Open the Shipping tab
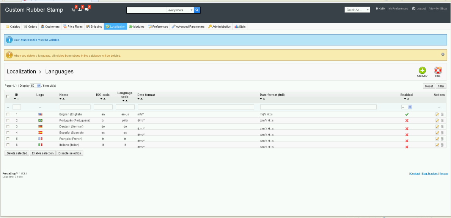This screenshot has width=451, height=218. point(94,26)
